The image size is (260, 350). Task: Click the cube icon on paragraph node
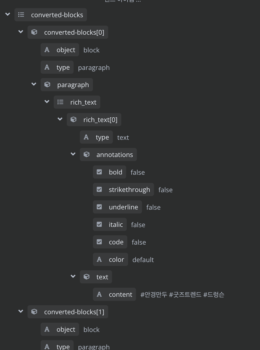47,85
